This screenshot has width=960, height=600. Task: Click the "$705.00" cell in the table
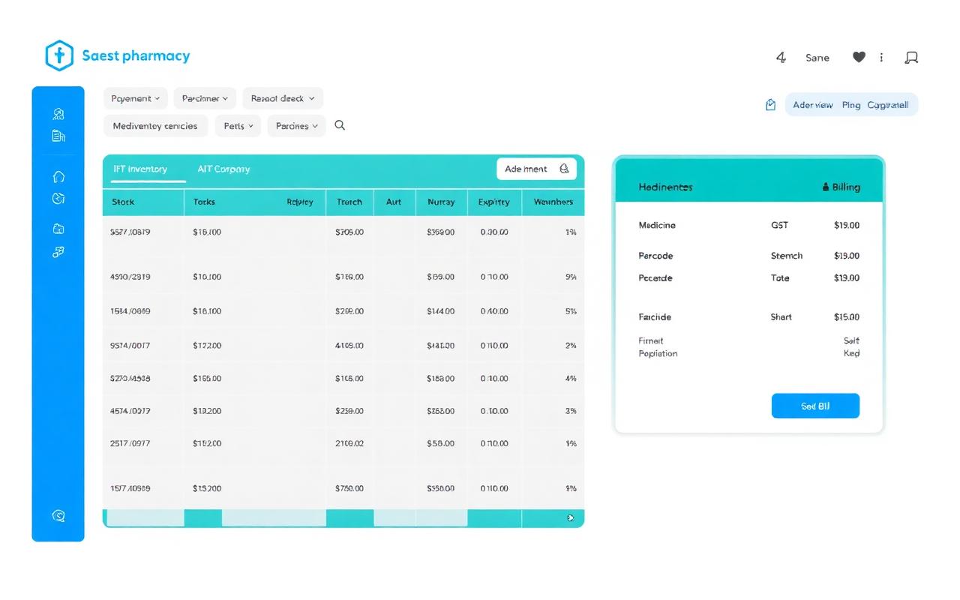click(349, 232)
